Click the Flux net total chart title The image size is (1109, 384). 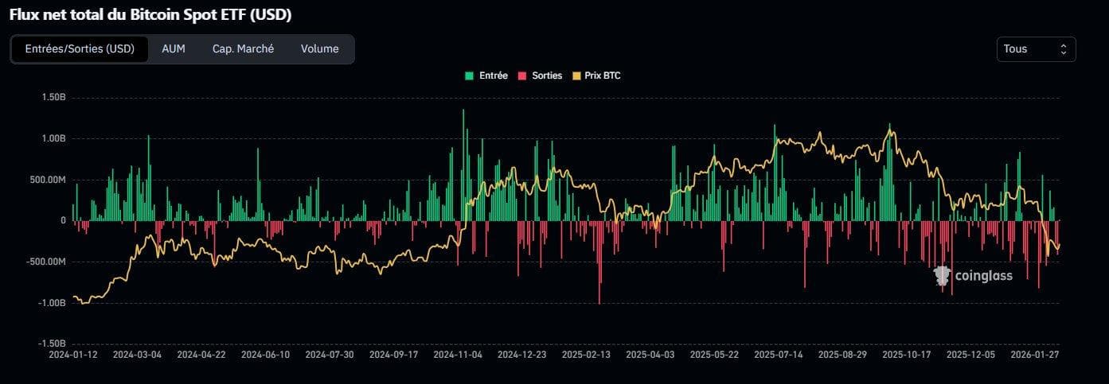(150, 15)
